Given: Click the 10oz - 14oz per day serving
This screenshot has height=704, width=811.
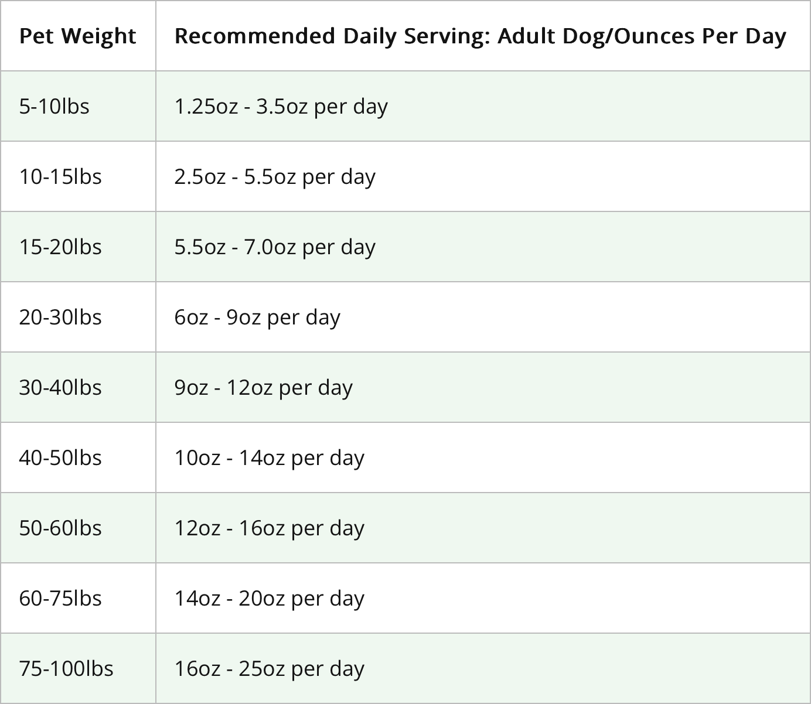Looking at the screenshot, I should pos(269,458).
